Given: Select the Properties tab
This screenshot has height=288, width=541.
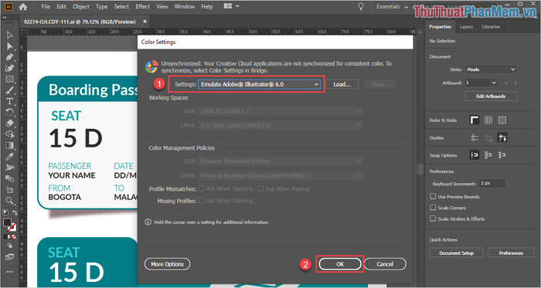Looking at the screenshot, I should click(x=441, y=26).
